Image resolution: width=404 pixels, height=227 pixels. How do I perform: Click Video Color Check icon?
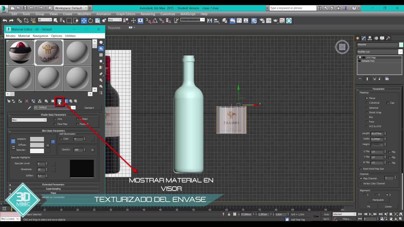(x=101, y=67)
